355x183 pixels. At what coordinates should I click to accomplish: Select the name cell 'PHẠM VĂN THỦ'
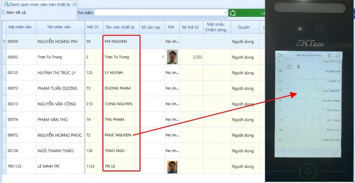(60, 120)
